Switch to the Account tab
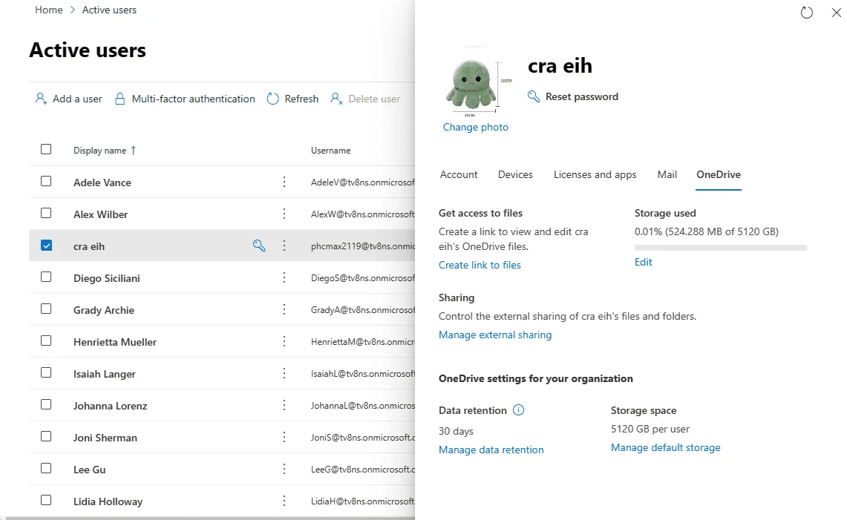 (459, 174)
